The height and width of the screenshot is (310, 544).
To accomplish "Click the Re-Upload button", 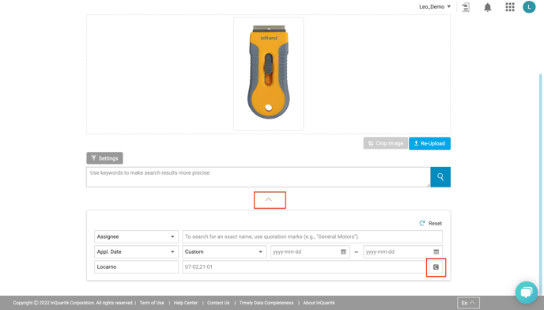I will [x=429, y=143].
